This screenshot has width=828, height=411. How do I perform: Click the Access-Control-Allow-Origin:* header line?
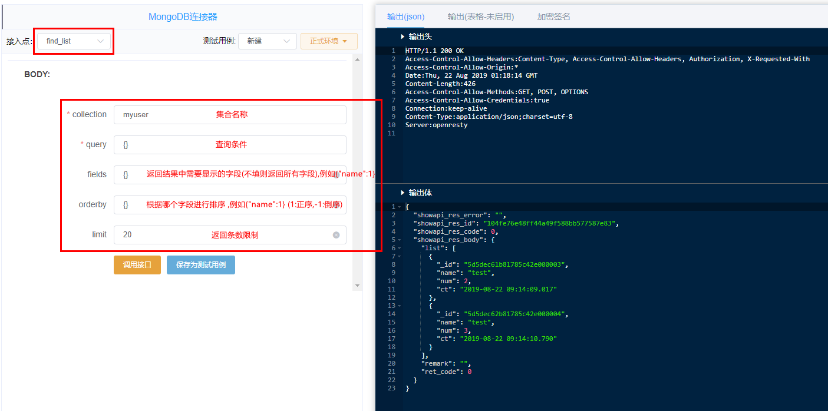[461, 67]
